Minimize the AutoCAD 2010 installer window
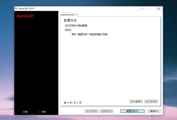The width and height of the screenshot is (177, 120). point(142,9)
